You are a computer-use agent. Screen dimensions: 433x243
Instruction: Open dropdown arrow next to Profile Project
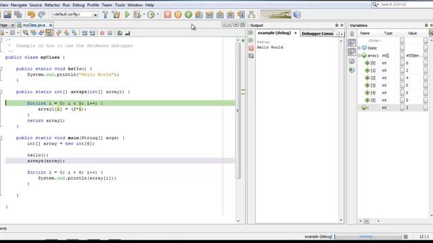(158, 14)
